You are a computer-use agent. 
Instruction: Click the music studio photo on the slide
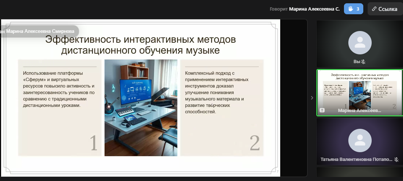(141, 108)
